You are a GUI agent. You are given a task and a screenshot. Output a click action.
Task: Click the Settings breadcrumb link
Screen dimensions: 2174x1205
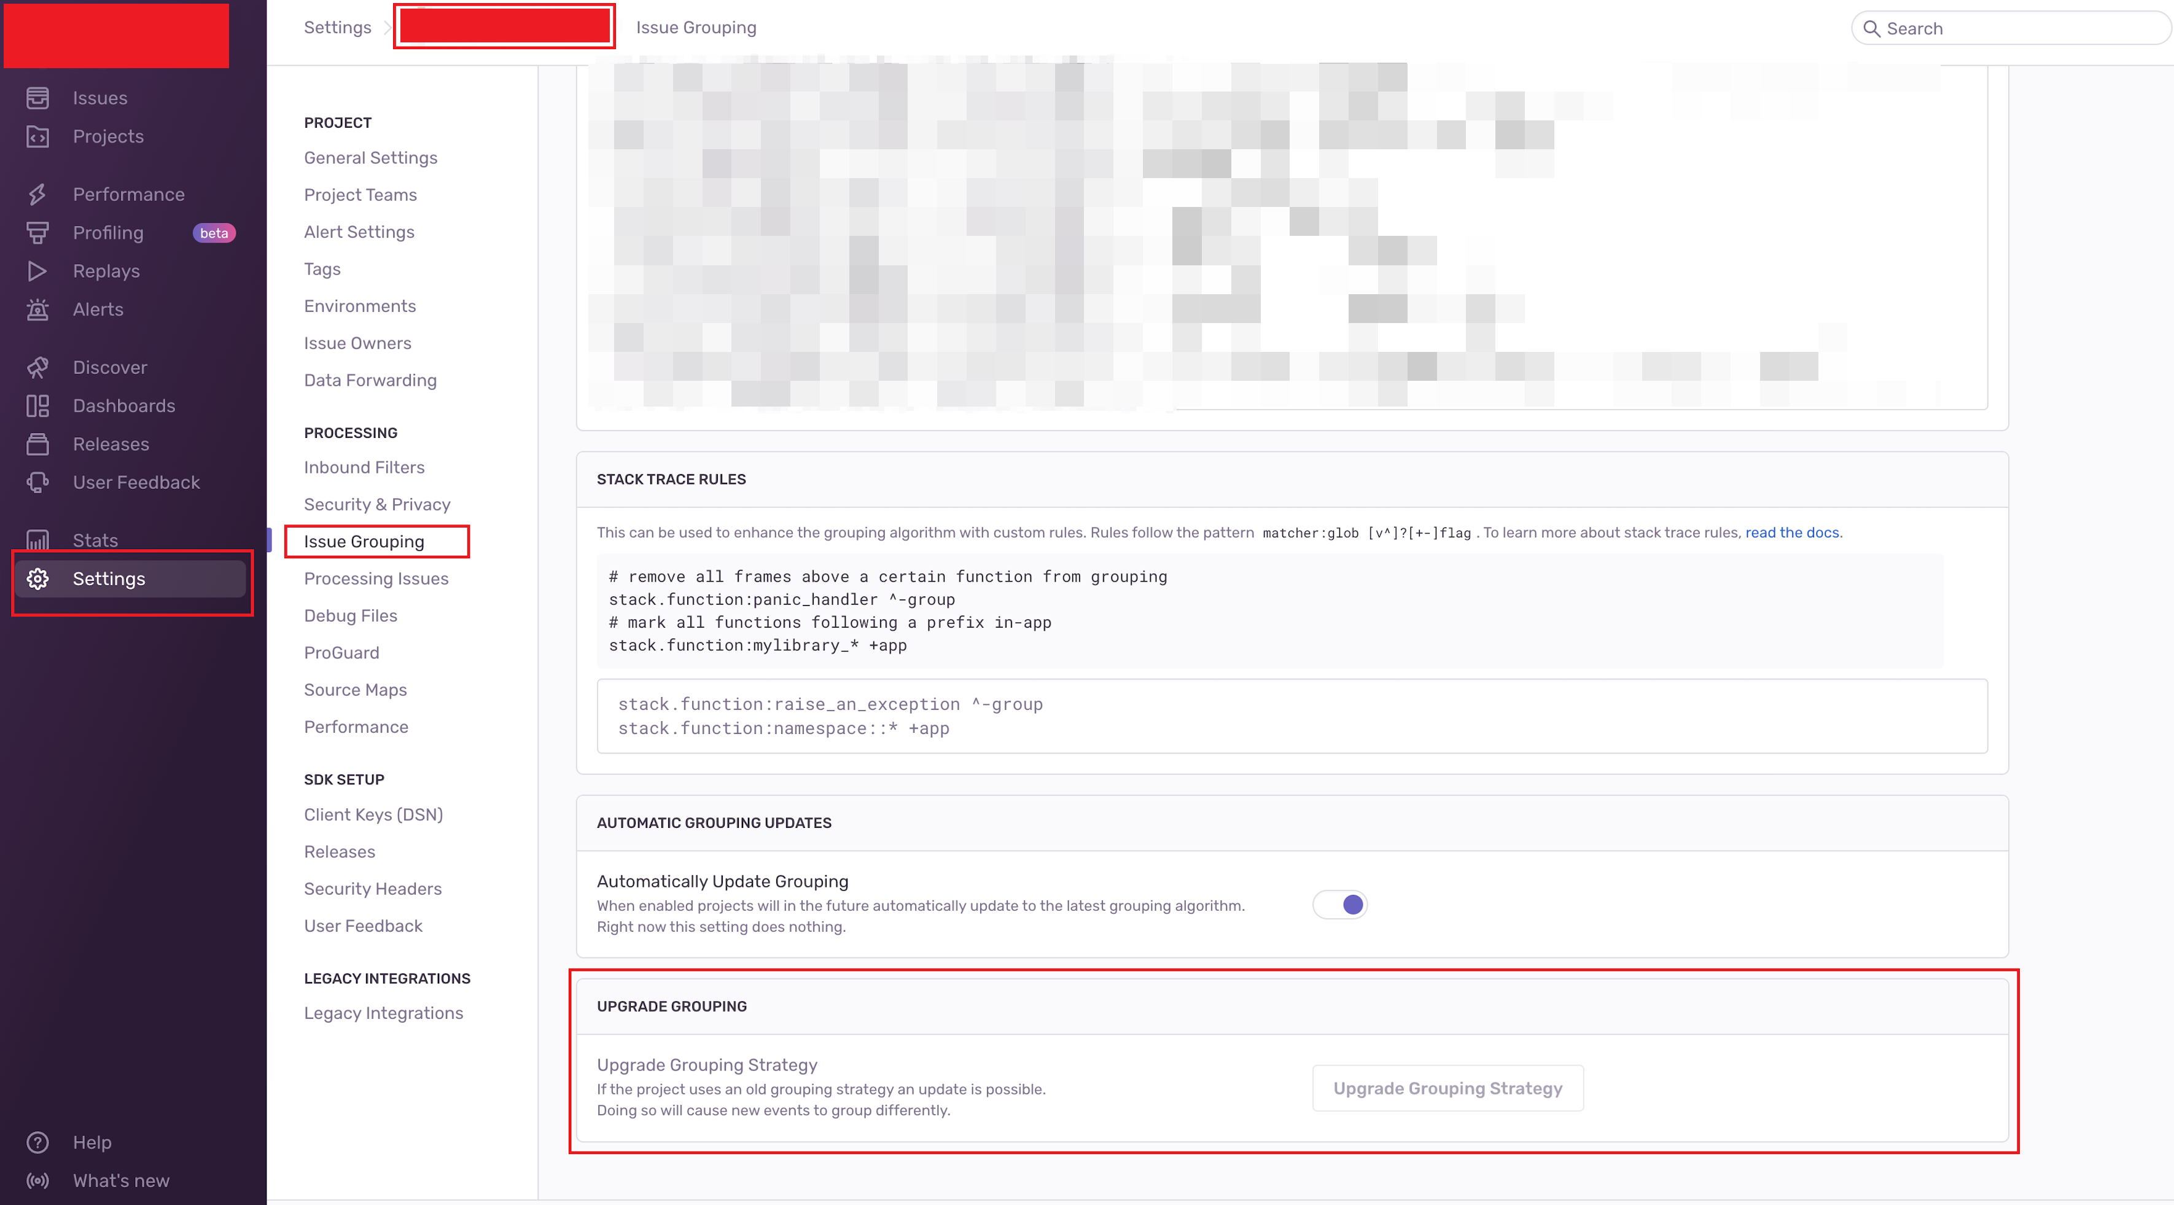(x=337, y=27)
